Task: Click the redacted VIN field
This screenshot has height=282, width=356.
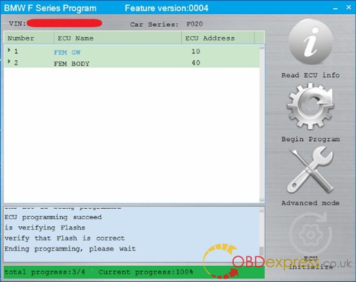Action: pyautogui.click(x=65, y=23)
